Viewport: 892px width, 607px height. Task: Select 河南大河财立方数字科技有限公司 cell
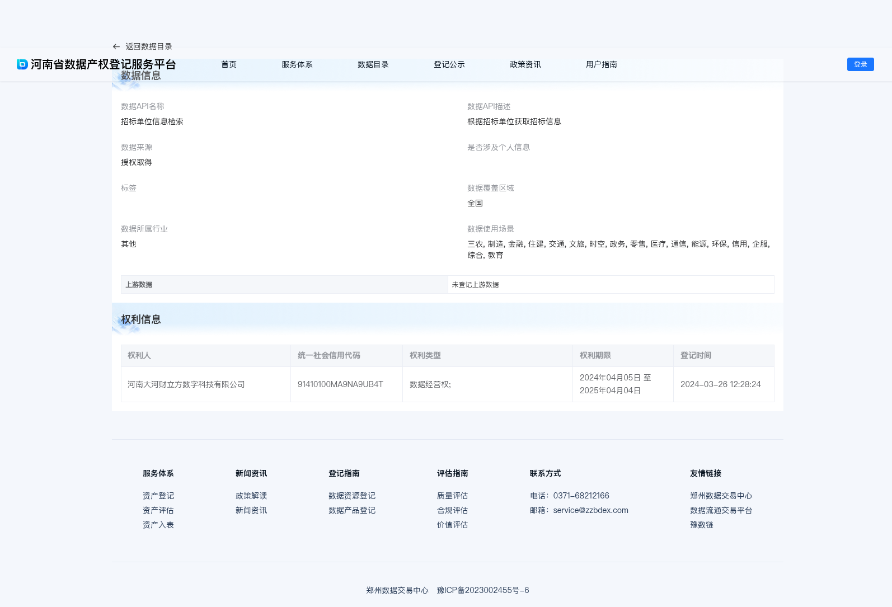pos(206,384)
